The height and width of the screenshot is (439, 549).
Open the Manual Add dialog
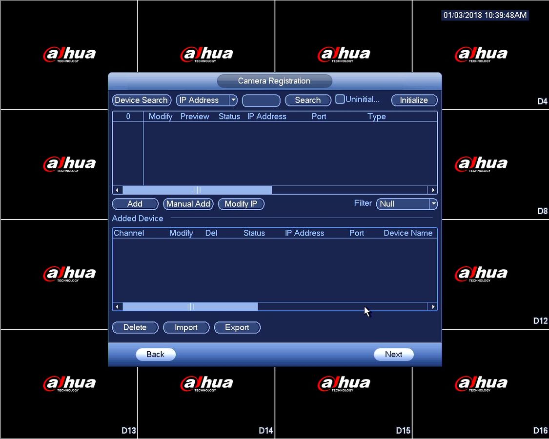[x=188, y=204]
